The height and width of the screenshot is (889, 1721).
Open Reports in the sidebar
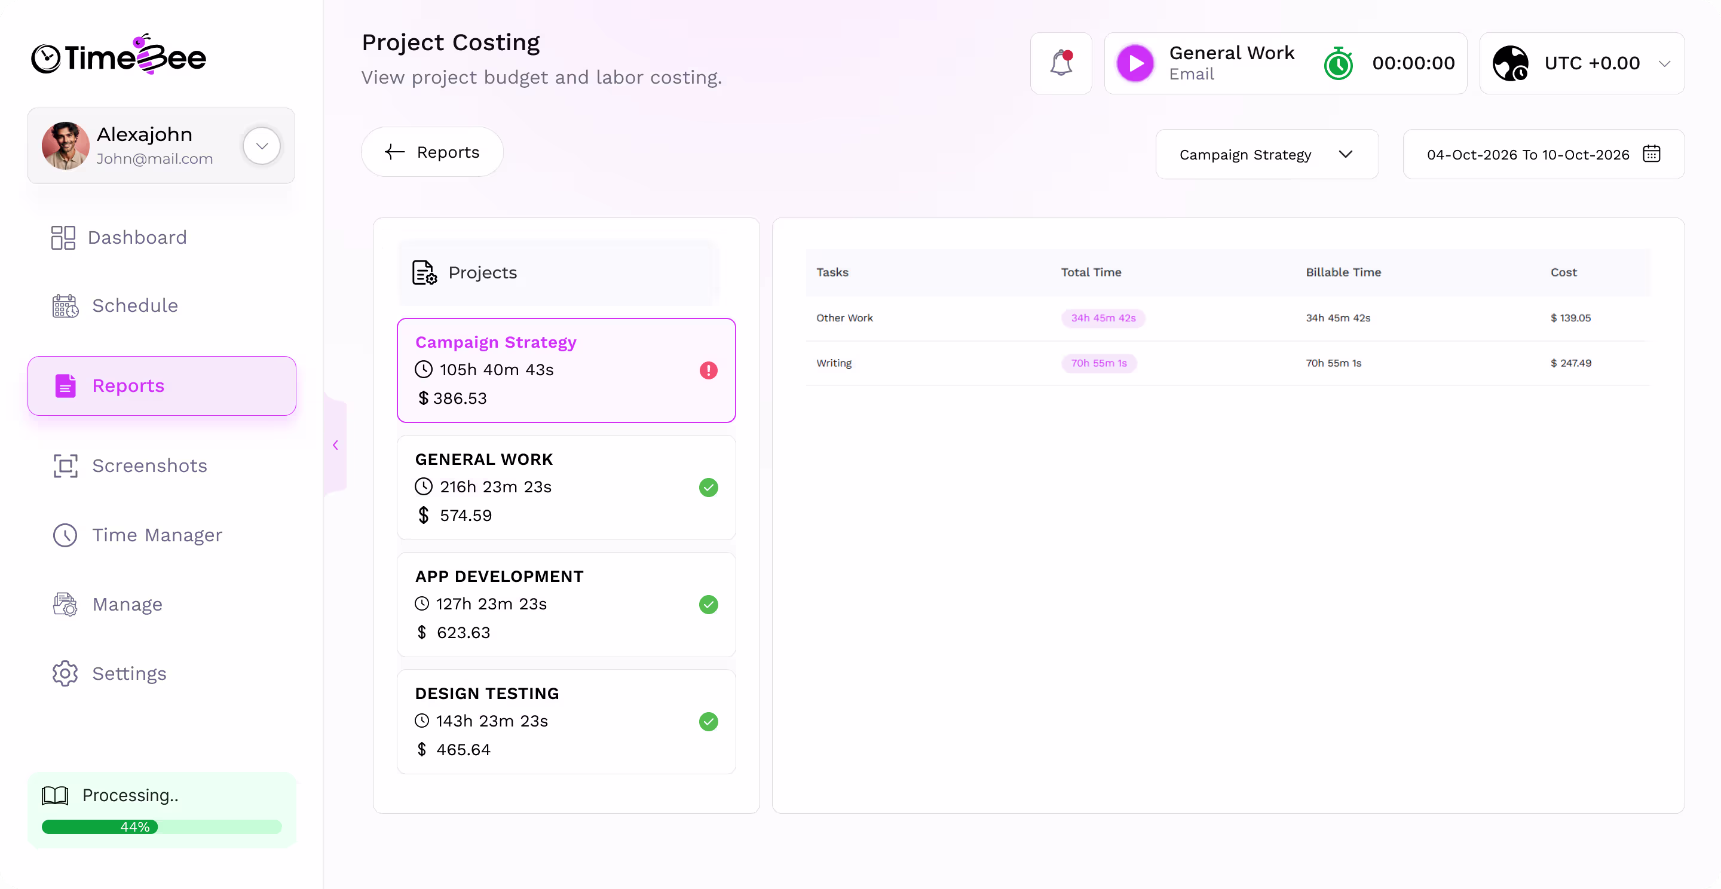click(162, 385)
